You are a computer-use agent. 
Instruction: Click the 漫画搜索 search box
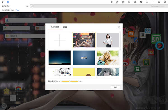tap(25, 36)
